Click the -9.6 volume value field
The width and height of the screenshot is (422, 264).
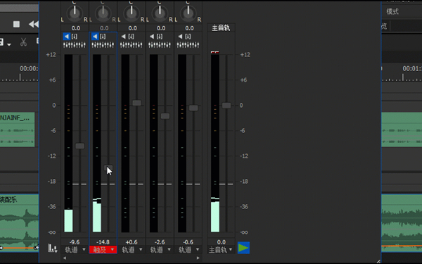(75, 242)
